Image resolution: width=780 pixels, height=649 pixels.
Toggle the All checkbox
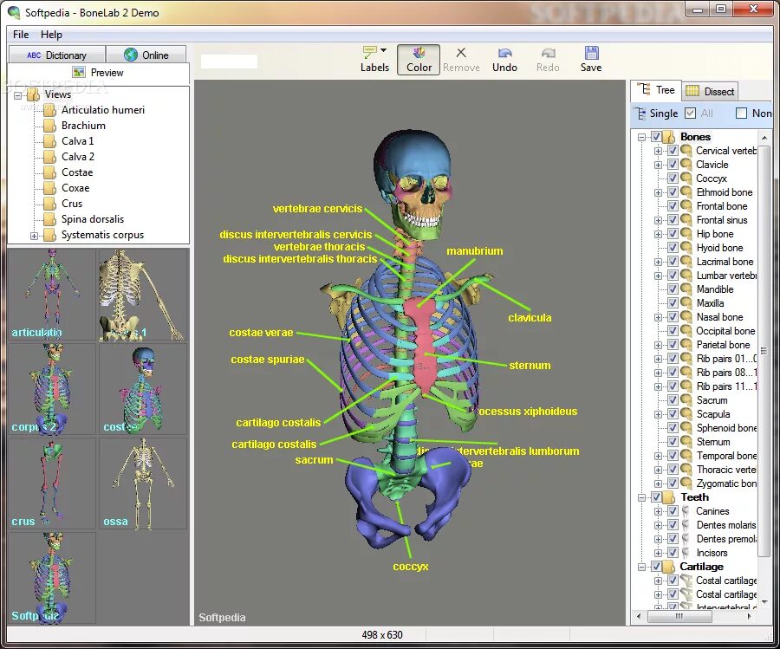(x=690, y=113)
